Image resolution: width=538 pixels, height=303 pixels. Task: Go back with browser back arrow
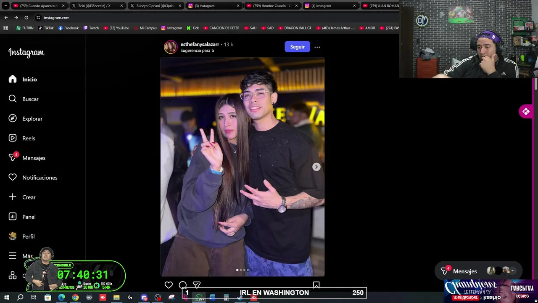click(x=6, y=18)
